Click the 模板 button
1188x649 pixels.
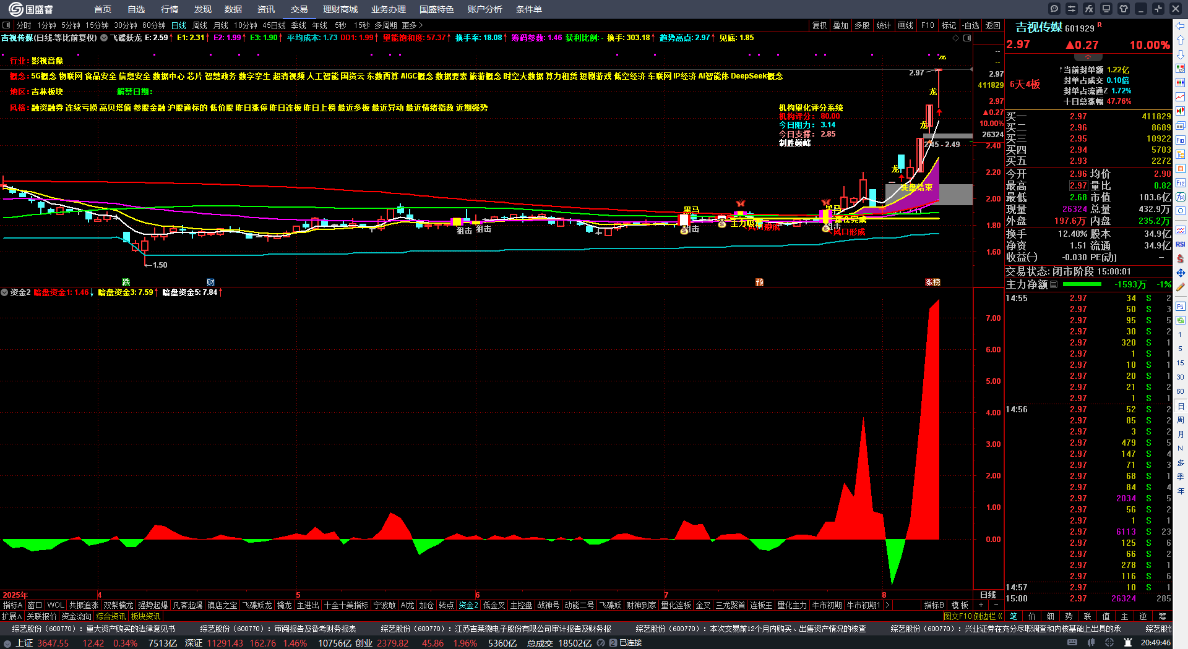point(960,605)
